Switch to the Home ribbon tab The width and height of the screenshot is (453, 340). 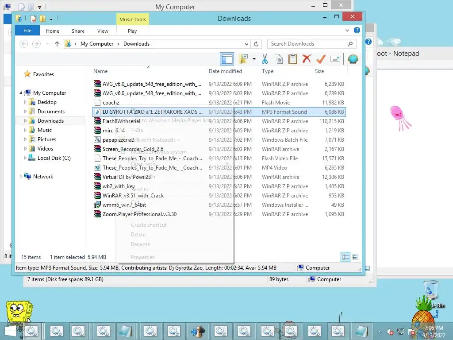53,31
